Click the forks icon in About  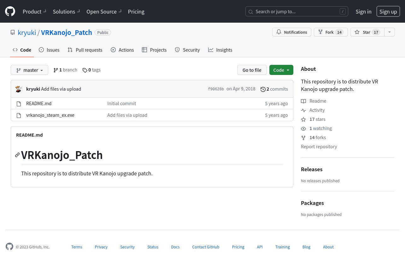point(303,138)
